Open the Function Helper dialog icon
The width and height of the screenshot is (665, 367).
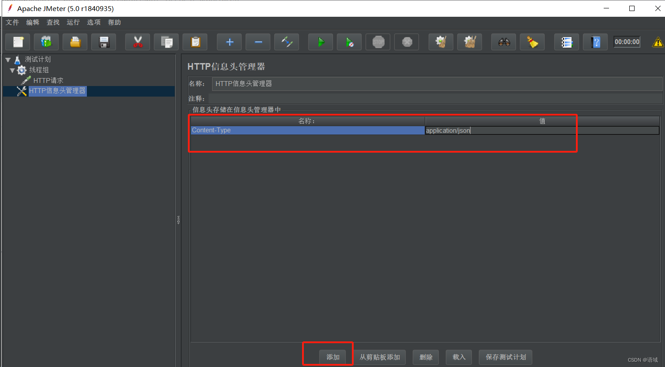567,42
